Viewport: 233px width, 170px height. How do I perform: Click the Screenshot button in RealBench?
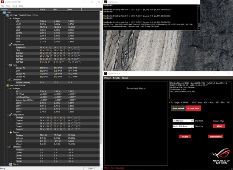pos(216,137)
